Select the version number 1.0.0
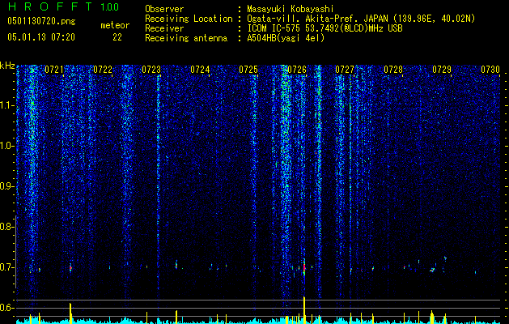 pyautogui.click(x=109, y=6)
